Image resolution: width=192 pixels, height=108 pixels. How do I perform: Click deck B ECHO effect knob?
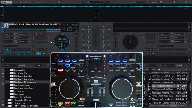tap(172, 34)
